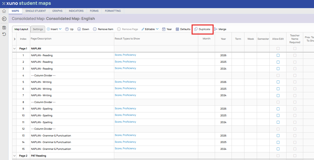Open Score, Proficiency link for Grammar & Punctuation 2025
The height and width of the screenshot is (160, 314).
point(125,142)
